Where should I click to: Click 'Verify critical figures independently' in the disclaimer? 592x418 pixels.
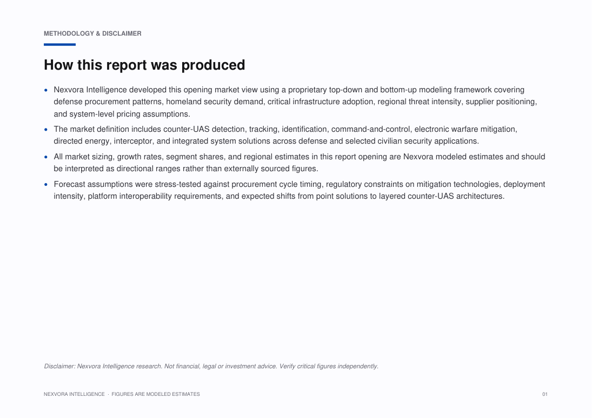pyautogui.click(x=329, y=366)
